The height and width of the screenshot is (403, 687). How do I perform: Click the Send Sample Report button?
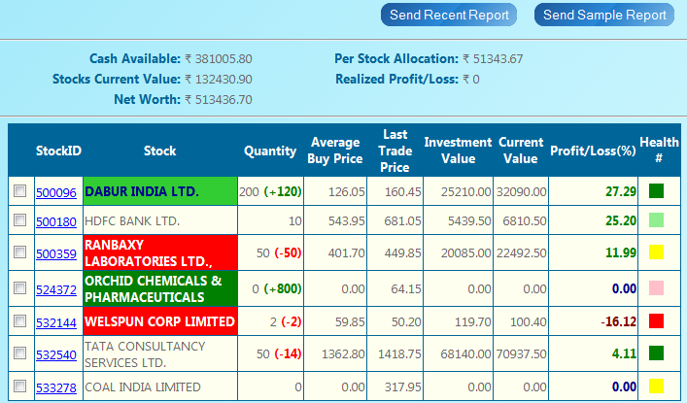(x=604, y=15)
